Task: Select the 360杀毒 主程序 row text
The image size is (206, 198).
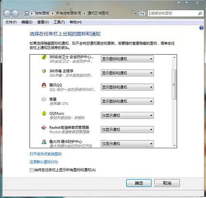Action: tap(61, 71)
